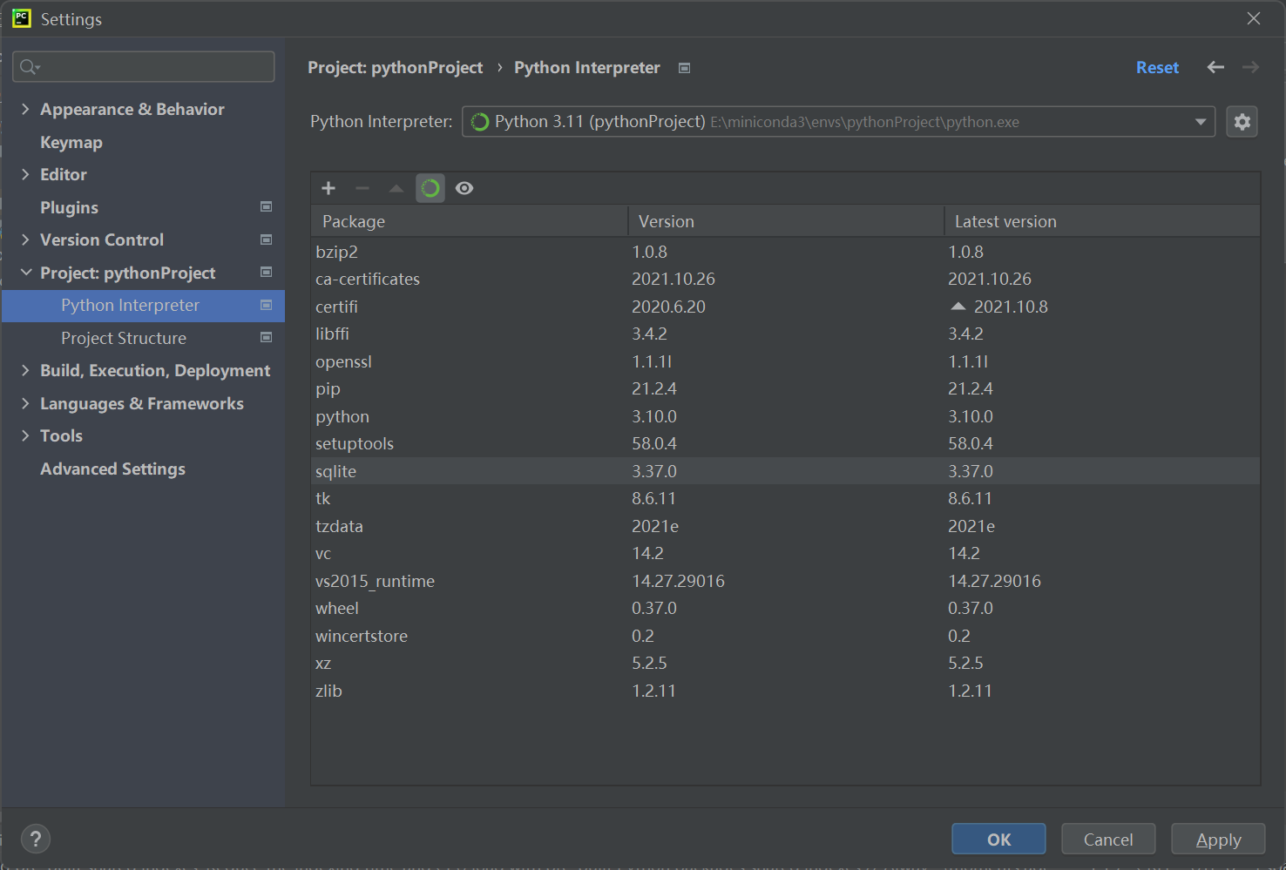1286x870 pixels.
Task: Click the back navigation arrow
Action: (x=1215, y=67)
